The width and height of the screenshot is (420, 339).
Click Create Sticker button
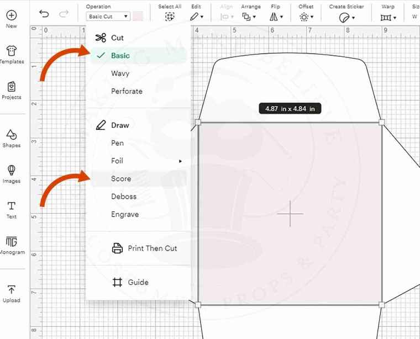click(347, 17)
